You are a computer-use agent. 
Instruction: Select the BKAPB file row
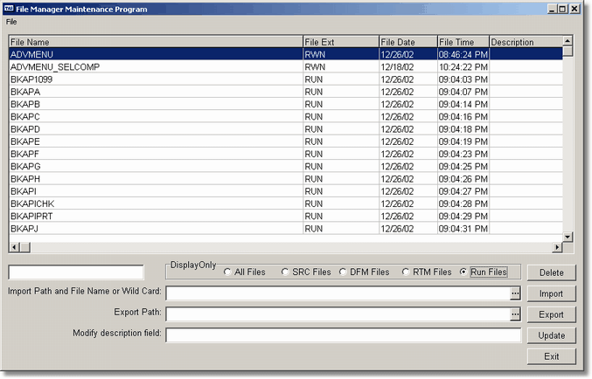pyautogui.click(x=286, y=104)
